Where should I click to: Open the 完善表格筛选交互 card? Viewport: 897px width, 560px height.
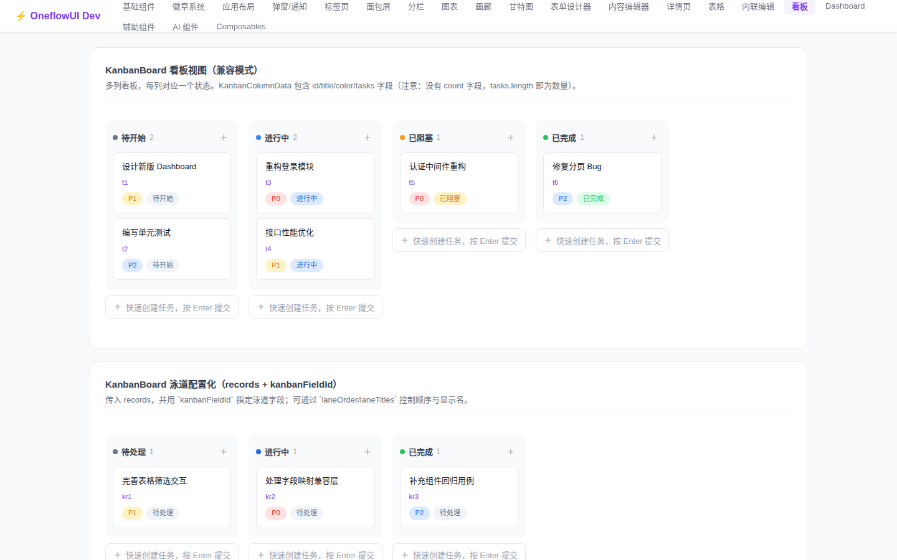(172, 497)
